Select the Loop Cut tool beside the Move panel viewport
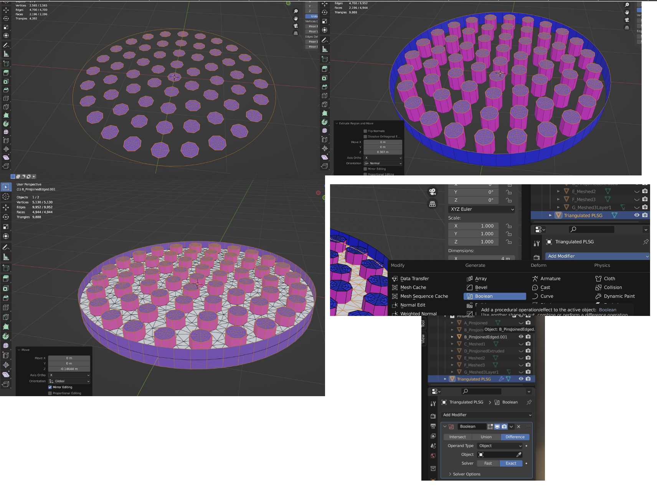 point(6,307)
